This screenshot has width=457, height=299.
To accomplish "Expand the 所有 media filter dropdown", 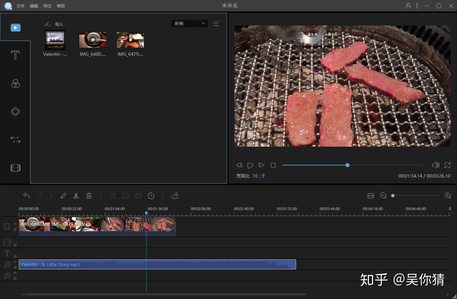I will (x=190, y=23).
